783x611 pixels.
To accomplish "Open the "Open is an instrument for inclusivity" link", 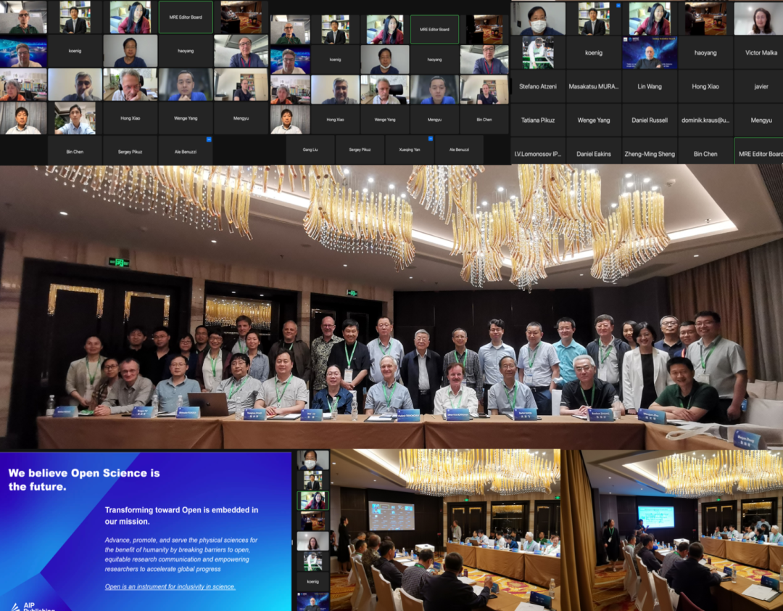I will [170, 586].
